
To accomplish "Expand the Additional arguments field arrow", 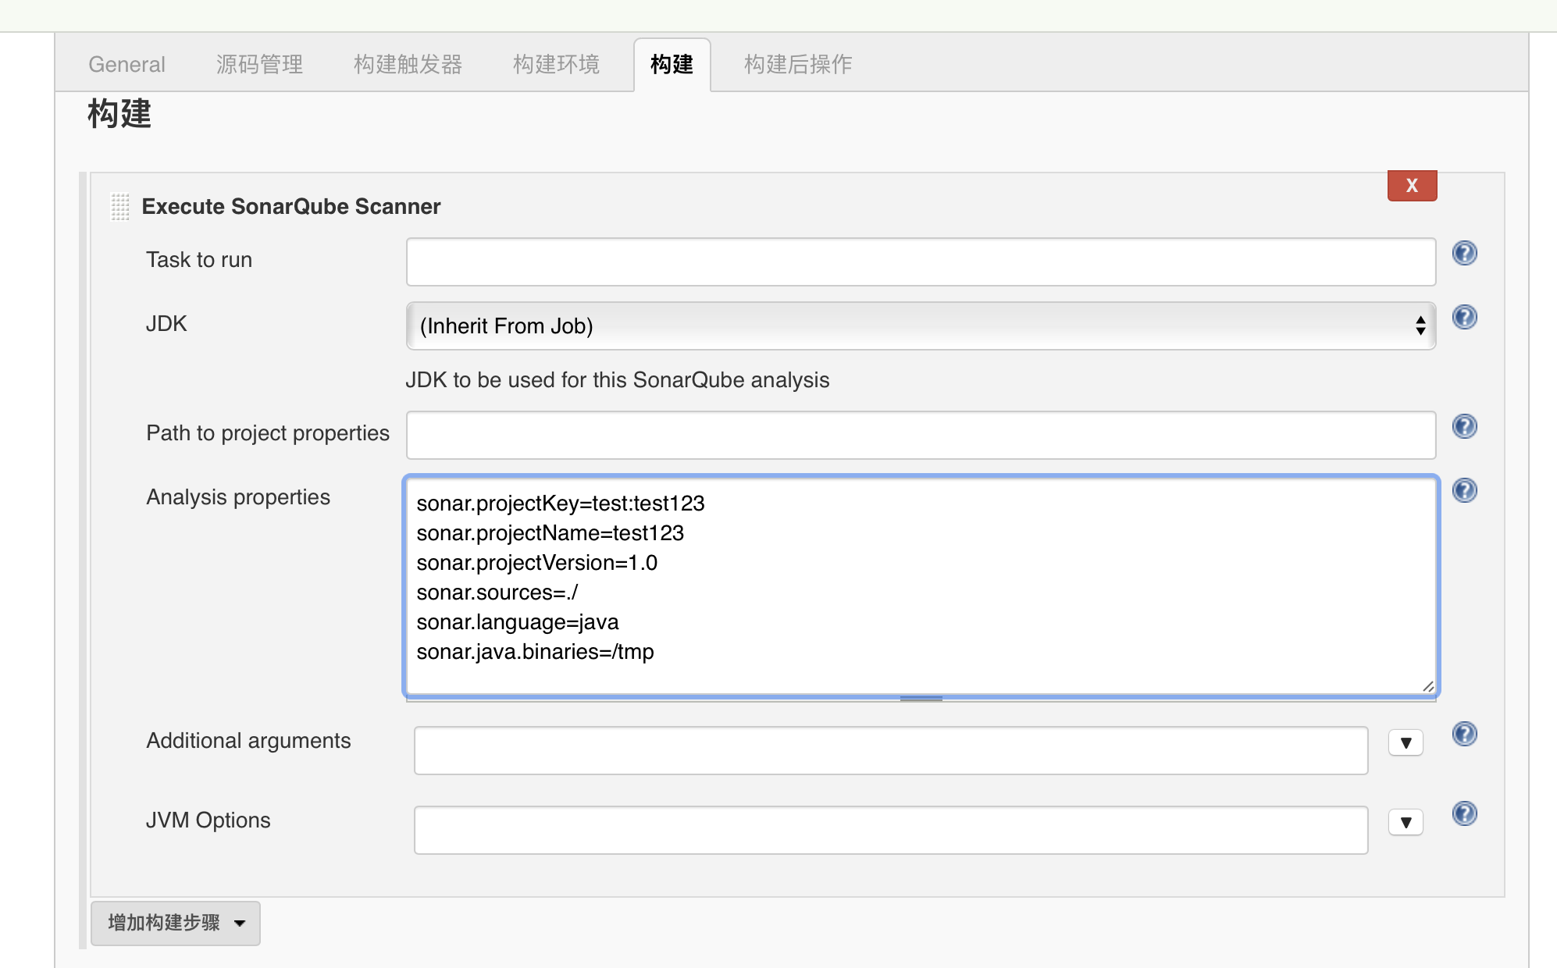I will [x=1406, y=743].
